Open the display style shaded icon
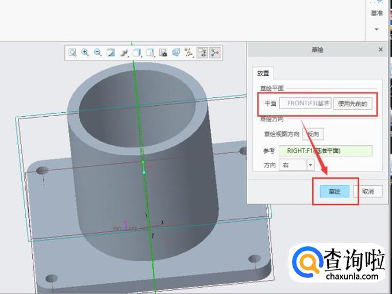 coord(124,53)
